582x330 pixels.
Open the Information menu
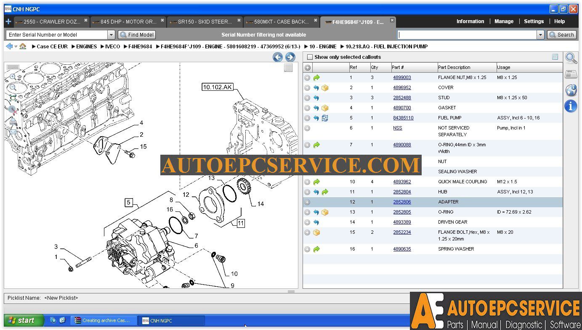tap(470, 21)
